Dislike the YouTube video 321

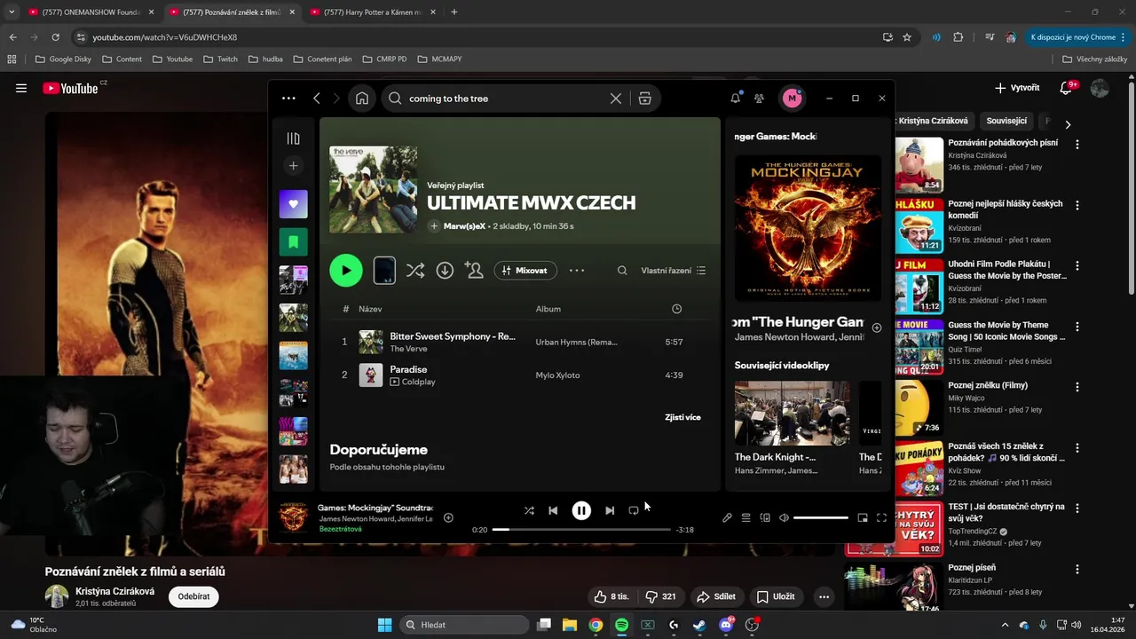(x=661, y=596)
